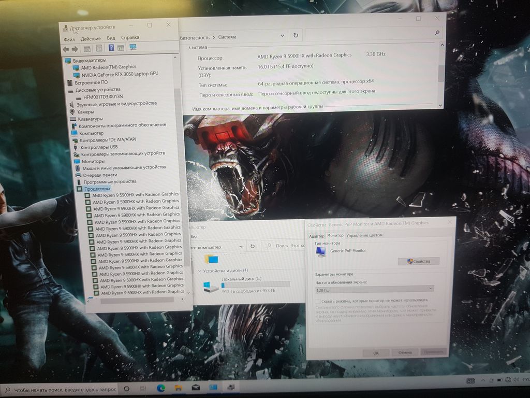Click the scan hardware monitor toolbar icon
530x398 pixels.
[x=133, y=48]
